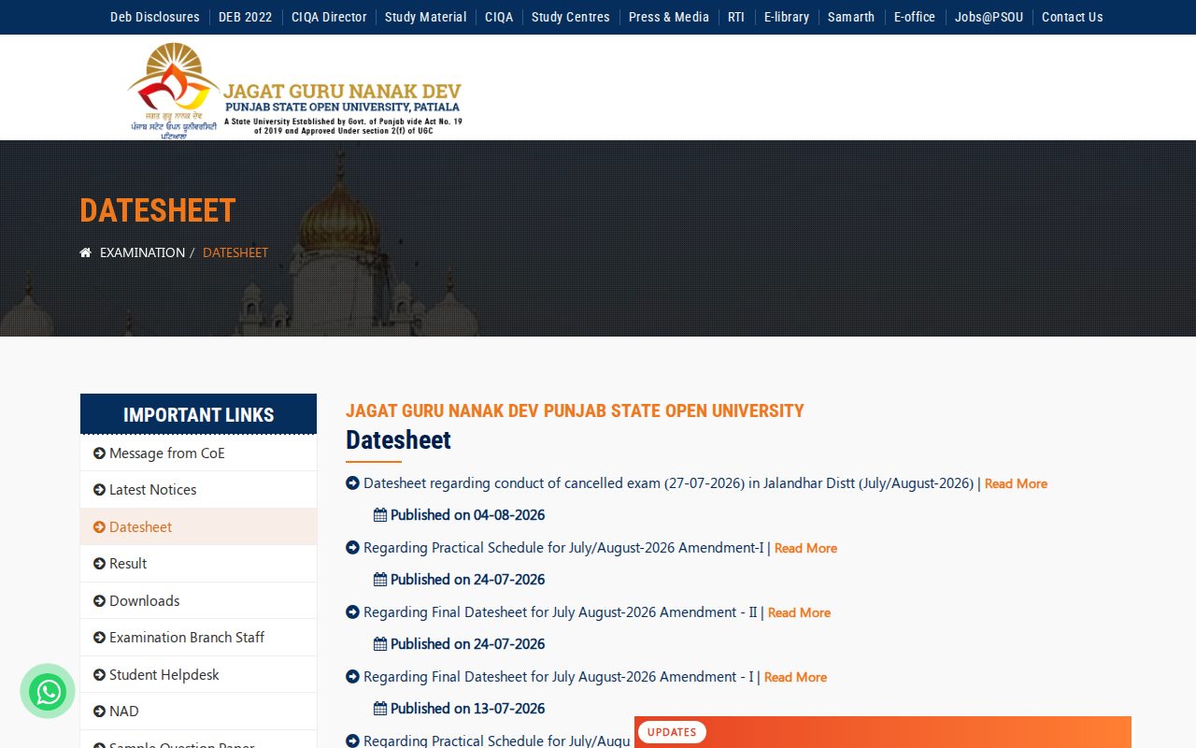Read More for Practical Schedule Amendment-I
The image size is (1196, 748).
[x=805, y=548]
